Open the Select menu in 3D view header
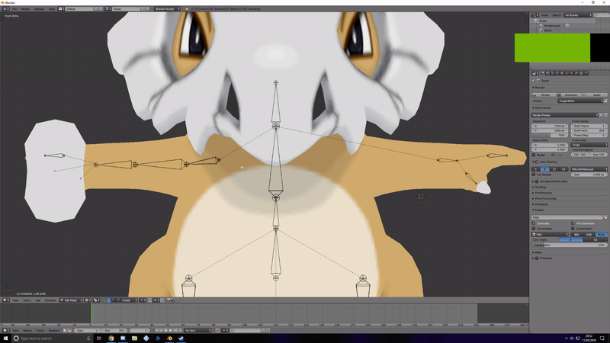Viewport: 610px width, 343px height. click(27, 300)
